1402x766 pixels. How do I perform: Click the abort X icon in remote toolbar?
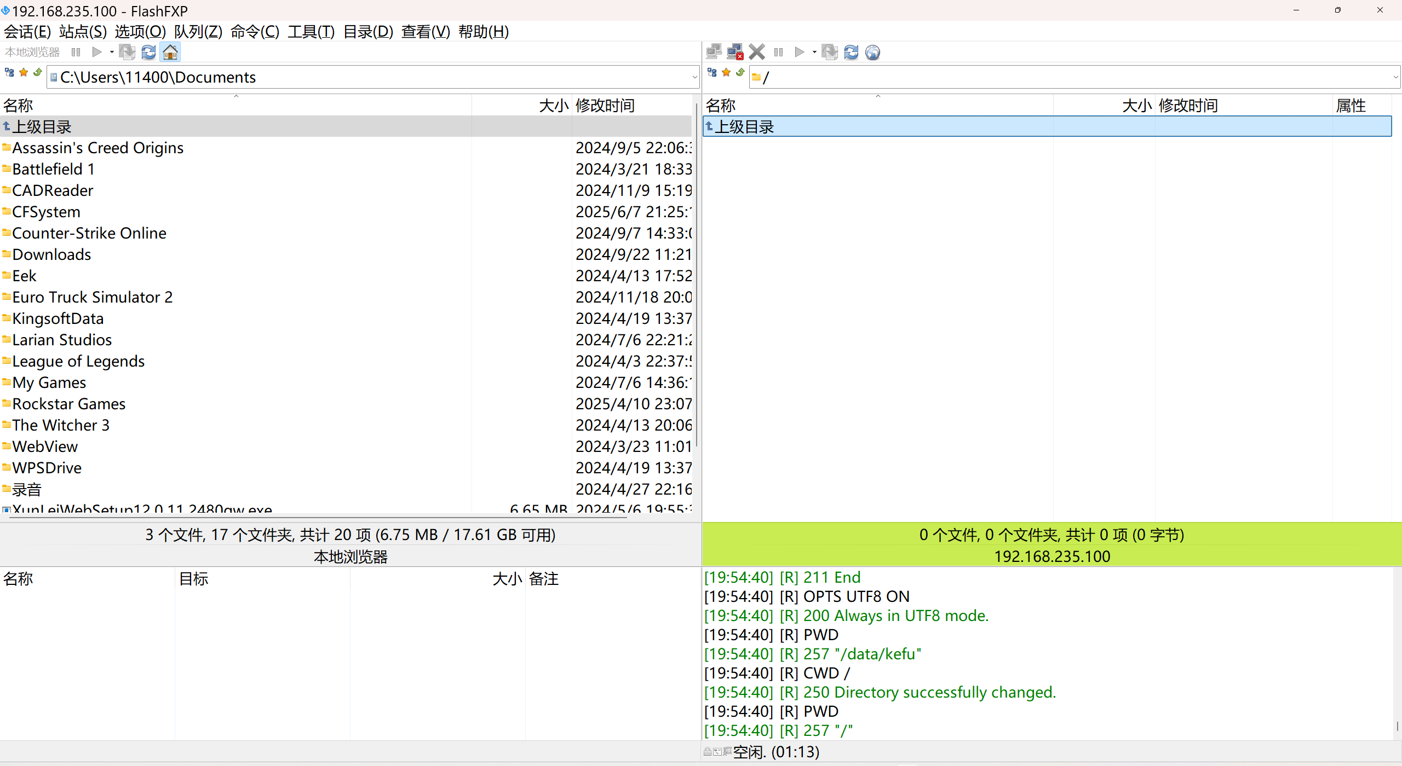pyautogui.click(x=757, y=52)
